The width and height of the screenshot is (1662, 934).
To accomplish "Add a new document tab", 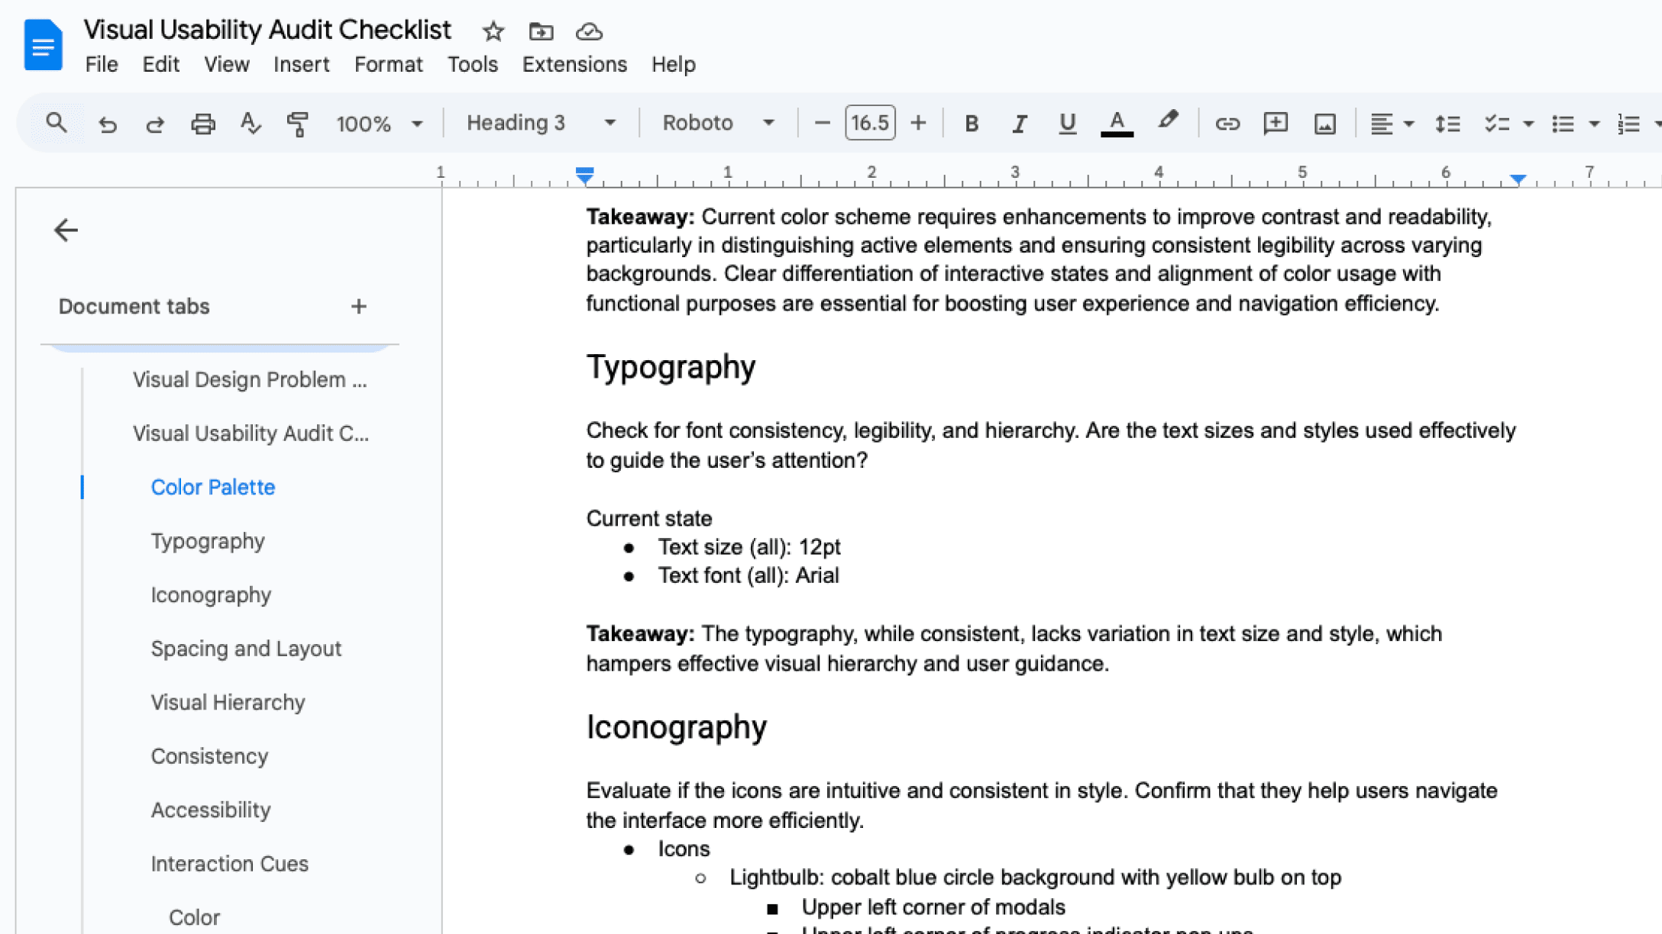I will [x=359, y=307].
